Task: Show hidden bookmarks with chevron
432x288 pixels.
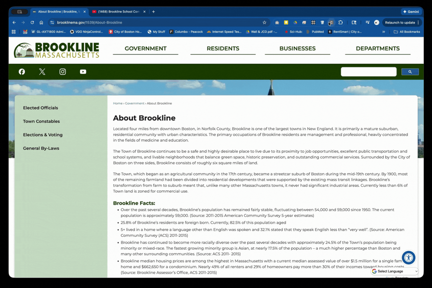Action: (x=384, y=32)
